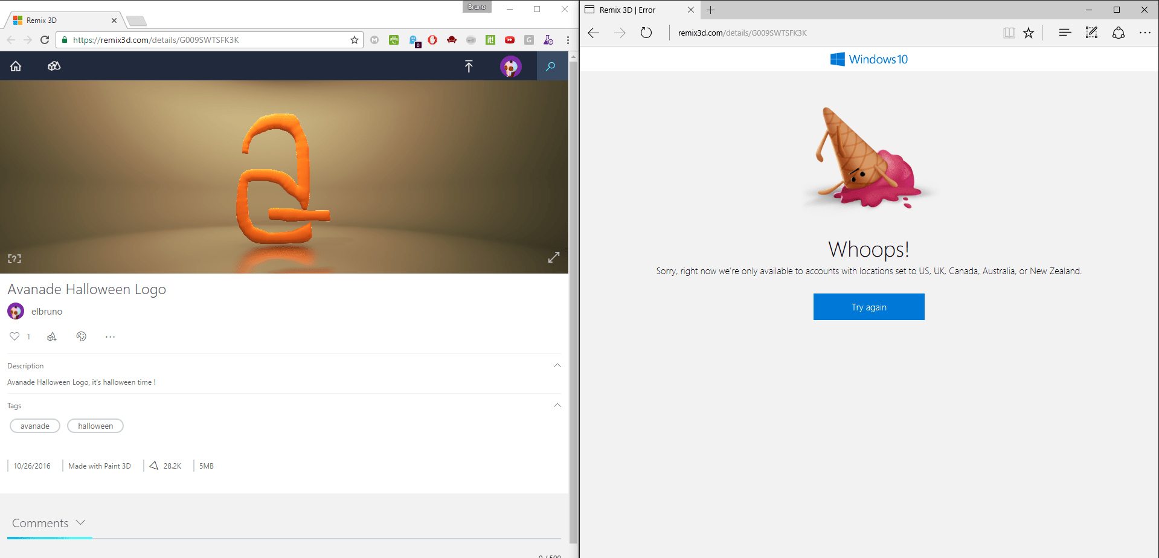The image size is (1159, 558).
Task: Click the Try again button
Action: pos(868,307)
